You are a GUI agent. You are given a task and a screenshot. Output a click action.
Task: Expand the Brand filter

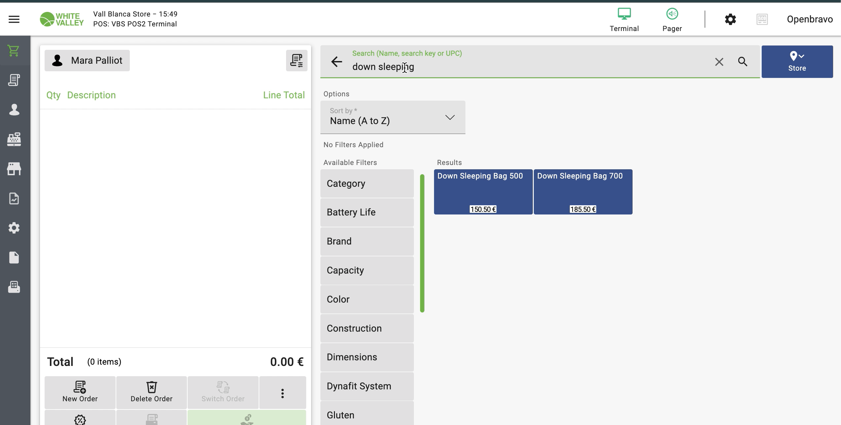[367, 241]
